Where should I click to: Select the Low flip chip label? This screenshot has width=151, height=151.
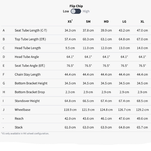[x=66, y=11]
